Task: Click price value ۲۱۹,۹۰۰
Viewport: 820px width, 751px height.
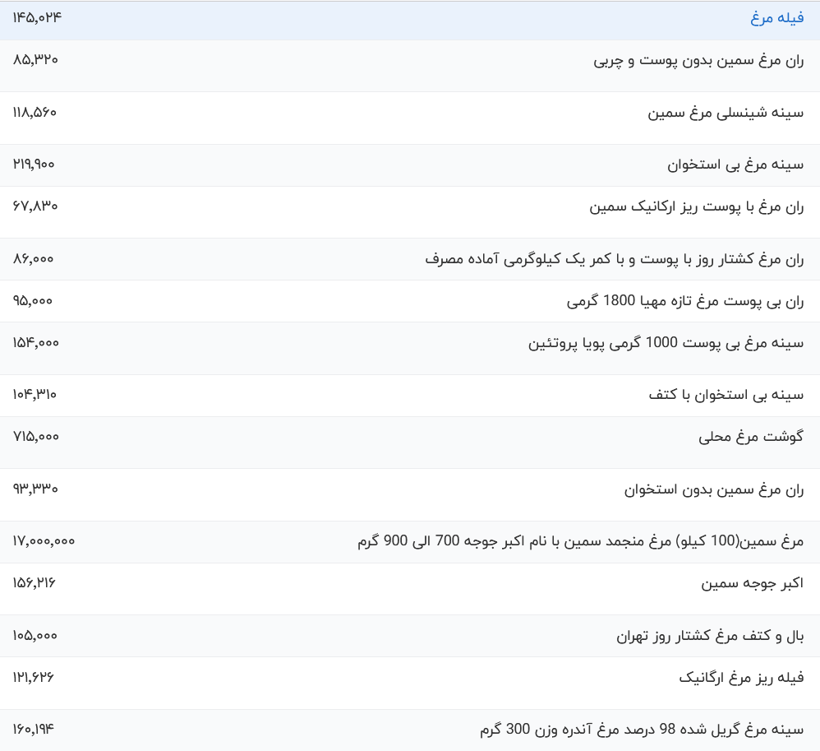Action: coord(34,165)
